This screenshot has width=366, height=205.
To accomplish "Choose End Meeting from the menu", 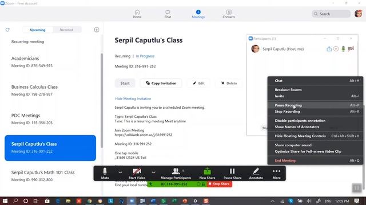I will click(x=315, y=161).
